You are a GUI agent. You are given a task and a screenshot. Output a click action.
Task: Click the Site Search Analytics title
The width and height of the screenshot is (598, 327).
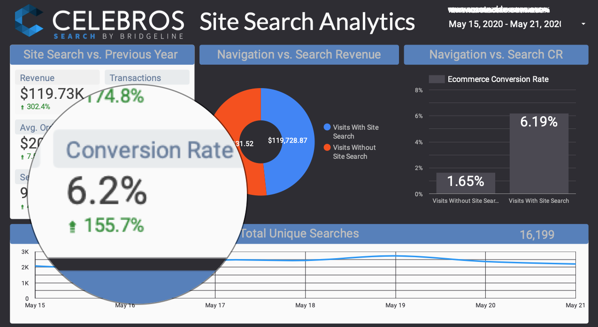307,21
